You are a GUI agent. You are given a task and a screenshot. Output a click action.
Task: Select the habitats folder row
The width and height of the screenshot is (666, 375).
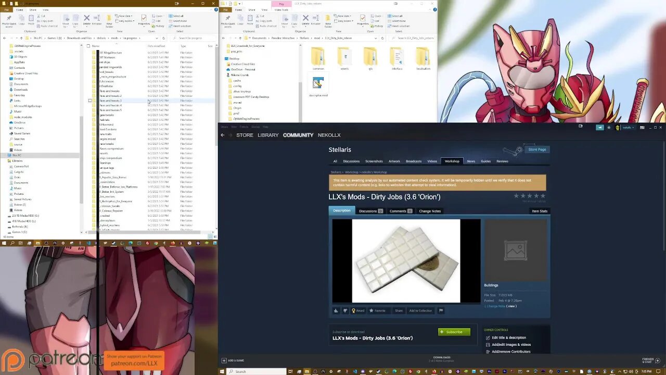pyautogui.click(x=151, y=120)
